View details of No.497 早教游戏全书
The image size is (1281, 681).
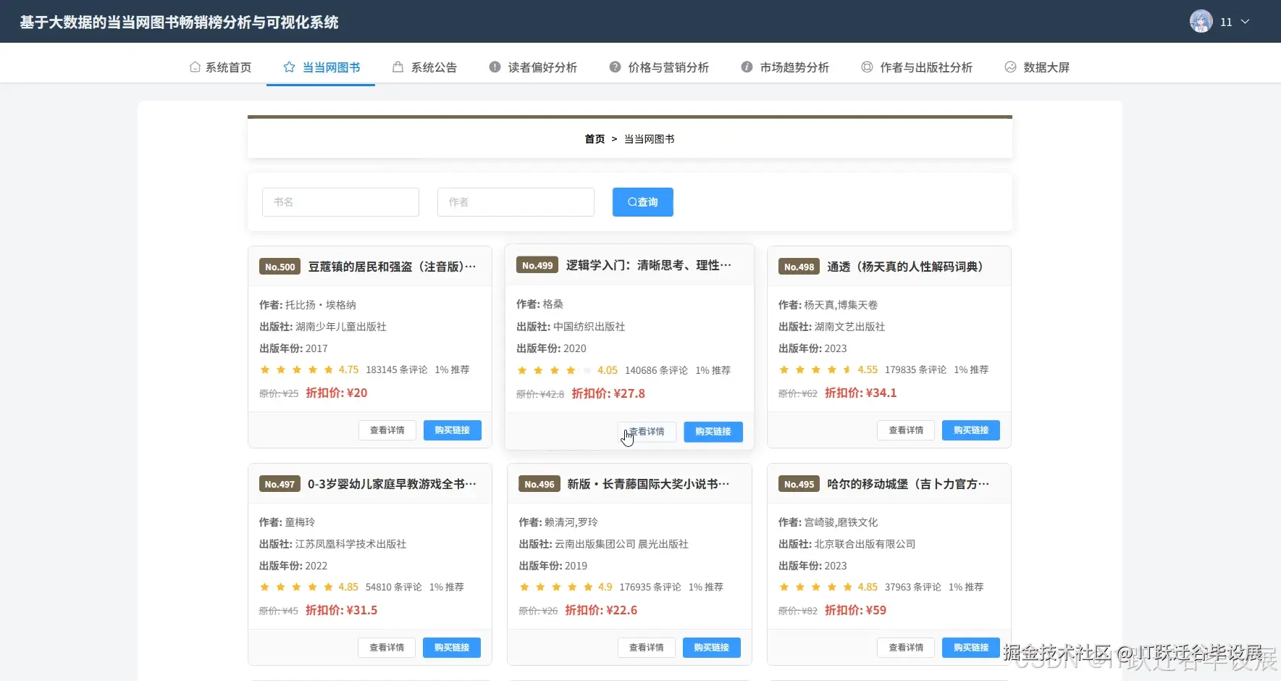click(x=387, y=648)
